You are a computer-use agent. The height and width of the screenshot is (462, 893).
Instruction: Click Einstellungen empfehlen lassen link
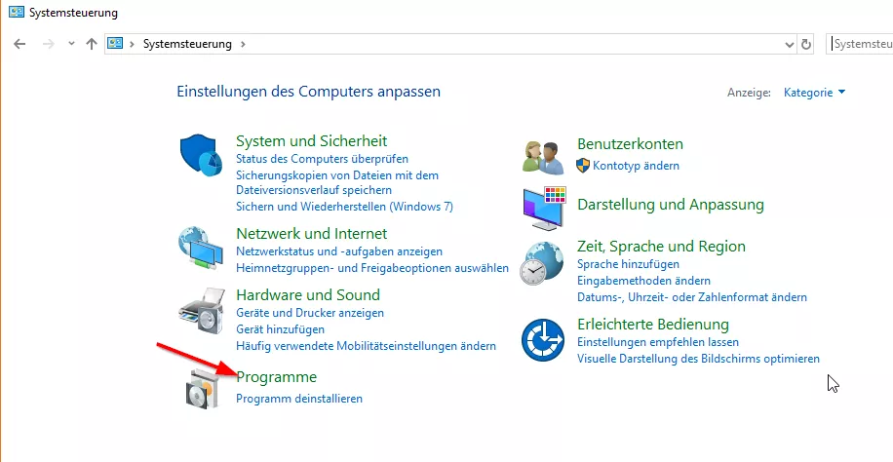click(658, 342)
